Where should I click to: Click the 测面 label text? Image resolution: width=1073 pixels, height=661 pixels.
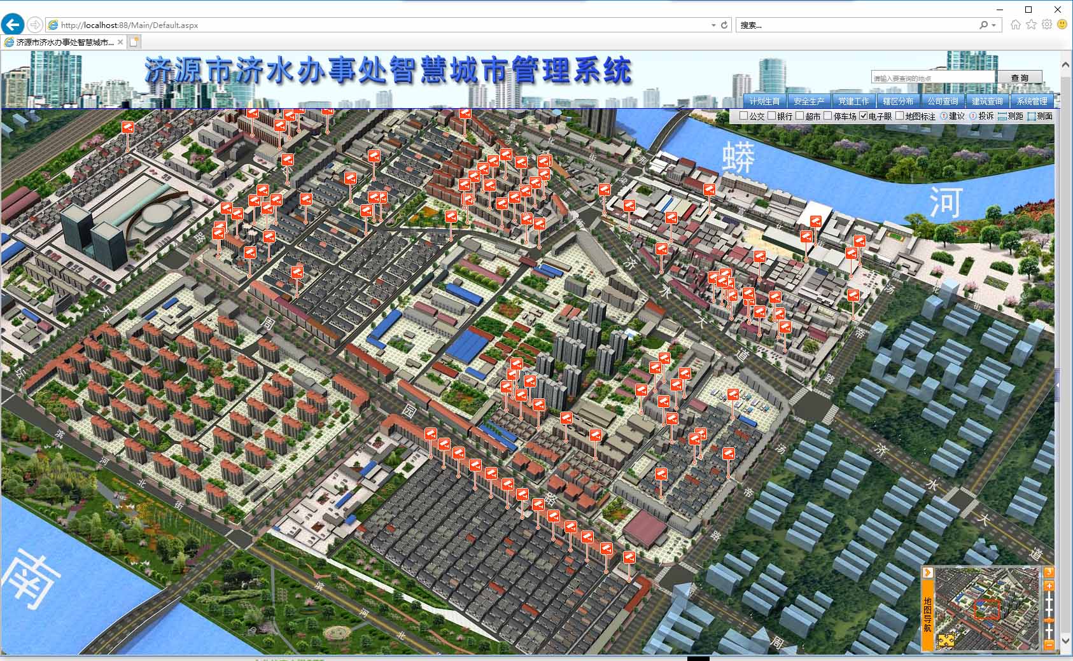coord(1044,116)
